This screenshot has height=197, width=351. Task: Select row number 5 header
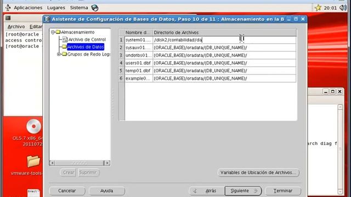pyautogui.click(x=121, y=71)
